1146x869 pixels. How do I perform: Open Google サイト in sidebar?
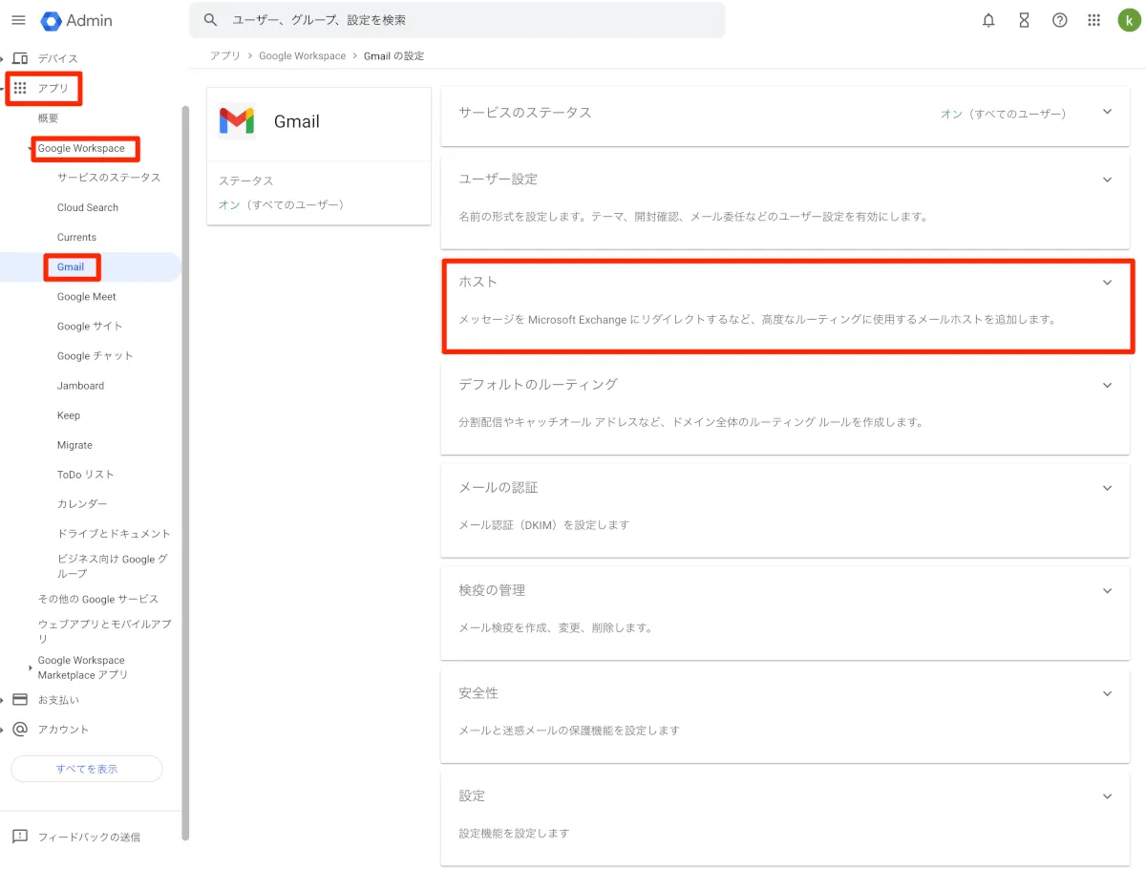pyautogui.click(x=90, y=326)
